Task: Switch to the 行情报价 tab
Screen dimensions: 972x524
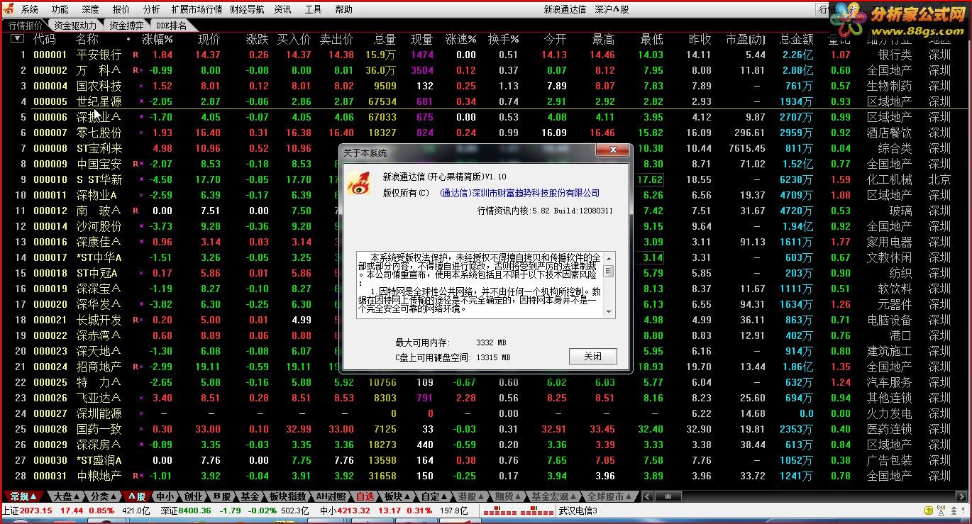Action: pos(24,26)
